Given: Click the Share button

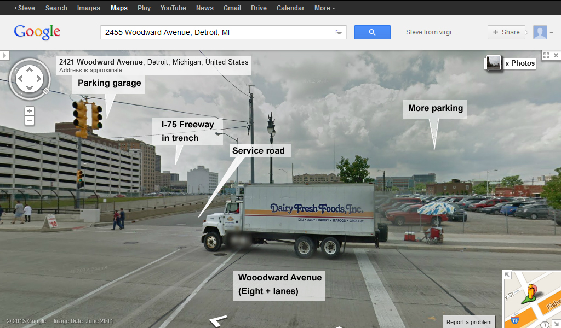Looking at the screenshot, I should pyautogui.click(x=506, y=32).
